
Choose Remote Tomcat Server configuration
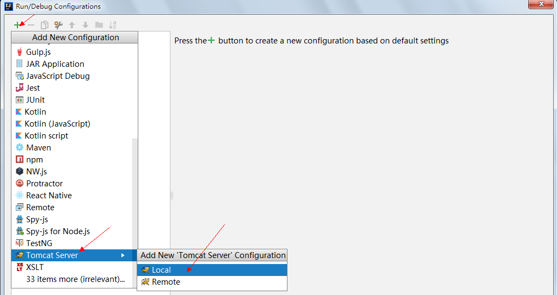pyautogui.click(x=212, y=282)
